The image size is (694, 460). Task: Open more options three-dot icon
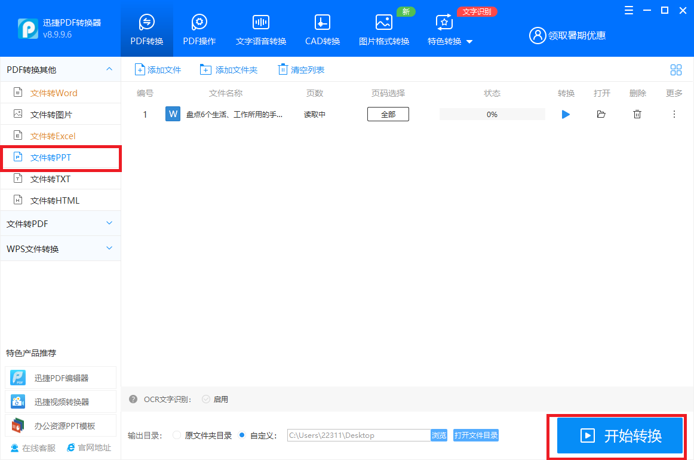(x=674, y=114)
